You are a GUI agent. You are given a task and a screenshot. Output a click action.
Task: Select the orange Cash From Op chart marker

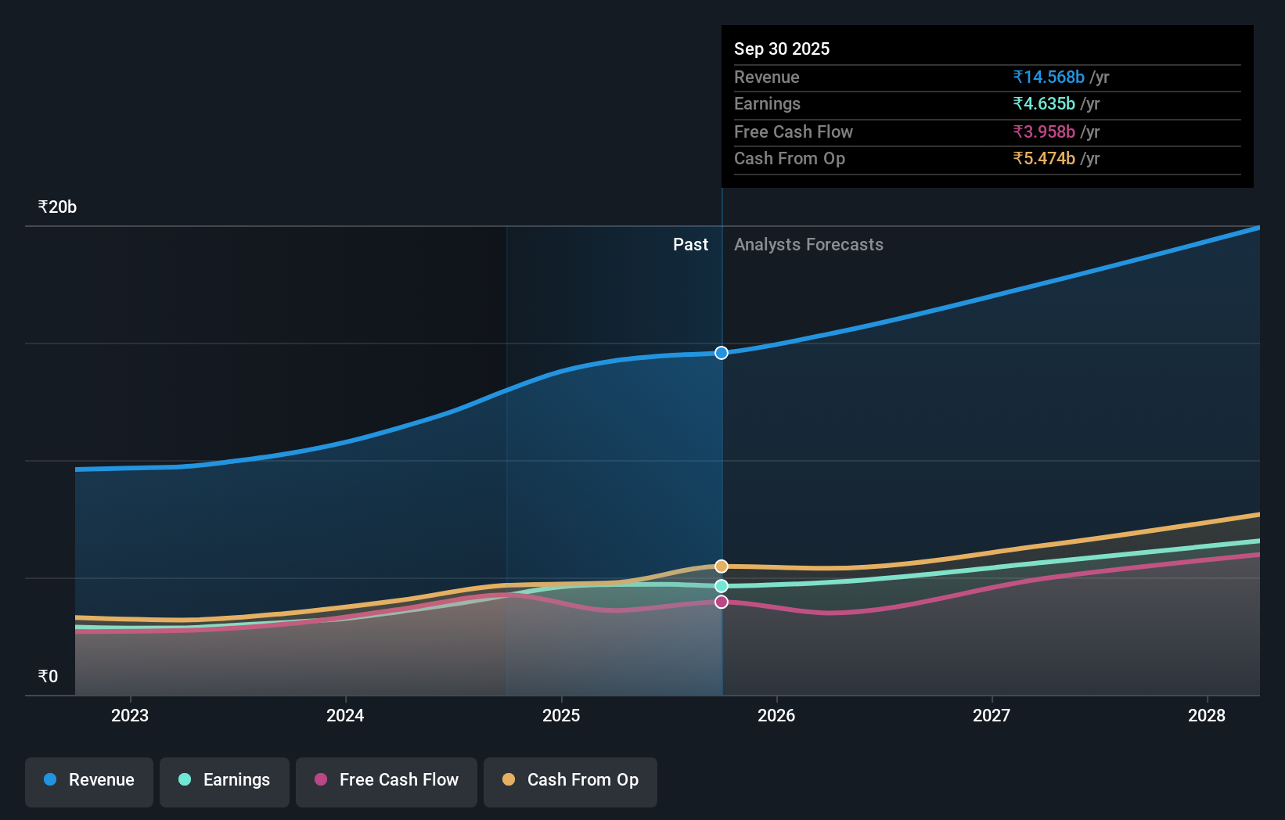tap(721, 566)
